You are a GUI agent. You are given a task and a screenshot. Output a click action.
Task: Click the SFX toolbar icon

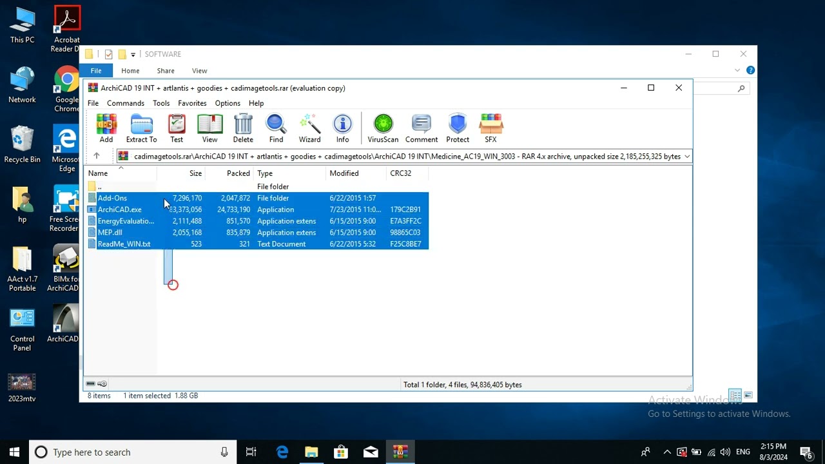tap(490, 128)
